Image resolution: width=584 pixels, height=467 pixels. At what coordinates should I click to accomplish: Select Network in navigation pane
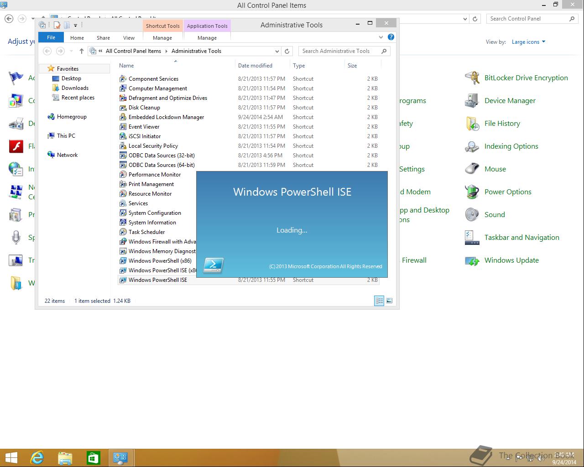[67, 155]
